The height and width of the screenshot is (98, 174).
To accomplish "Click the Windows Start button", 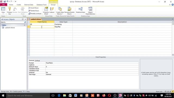I will [x=3, y=96].
